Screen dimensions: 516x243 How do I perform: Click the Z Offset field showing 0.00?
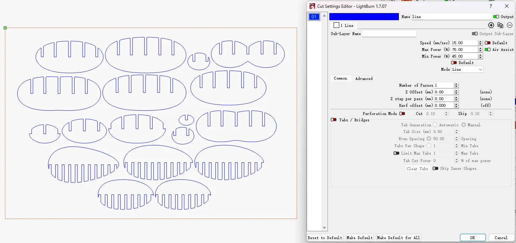pos(444,92)
